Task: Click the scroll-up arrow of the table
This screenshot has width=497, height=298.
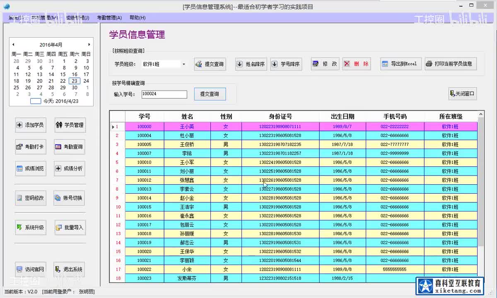Action: coord(480,114)
